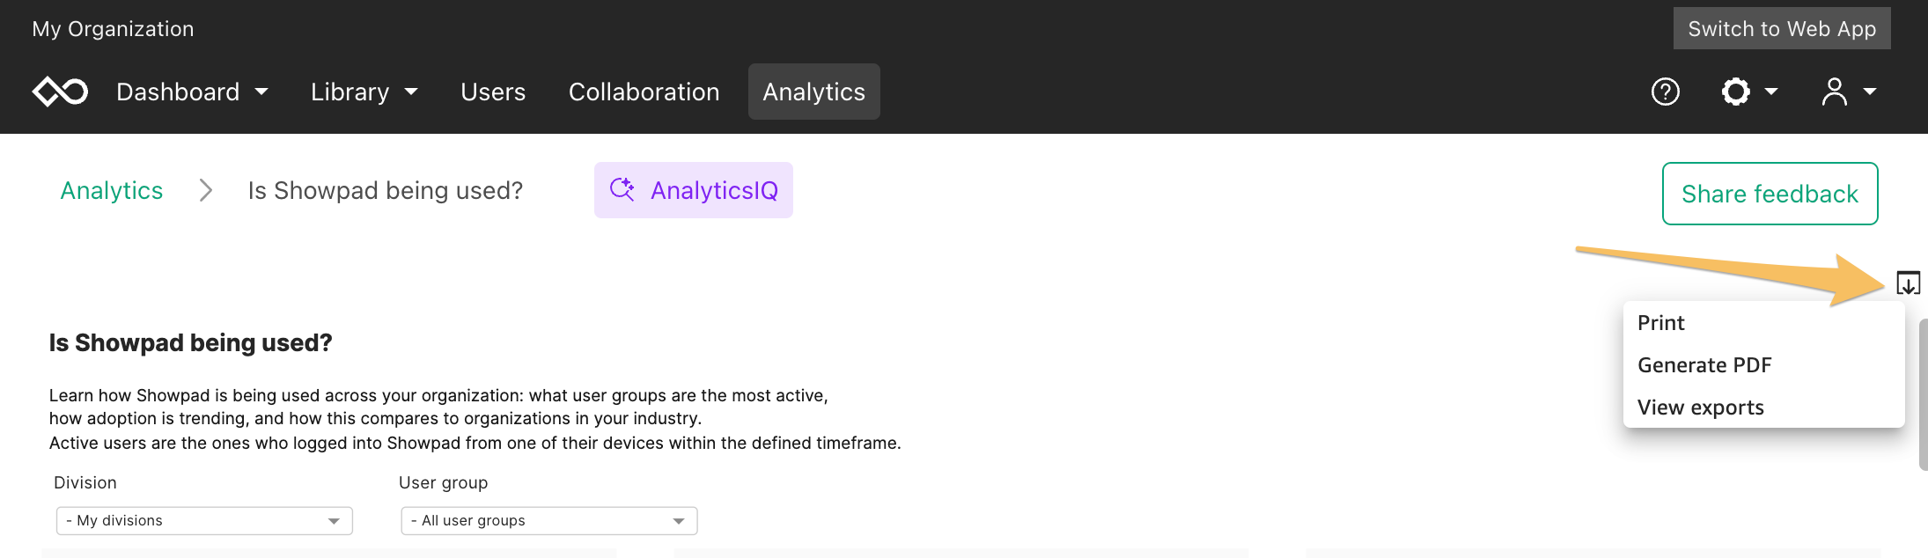Click the Showpad infinity logo
1928x558 pixels.
pyautogui.click(x=60, y=92)
